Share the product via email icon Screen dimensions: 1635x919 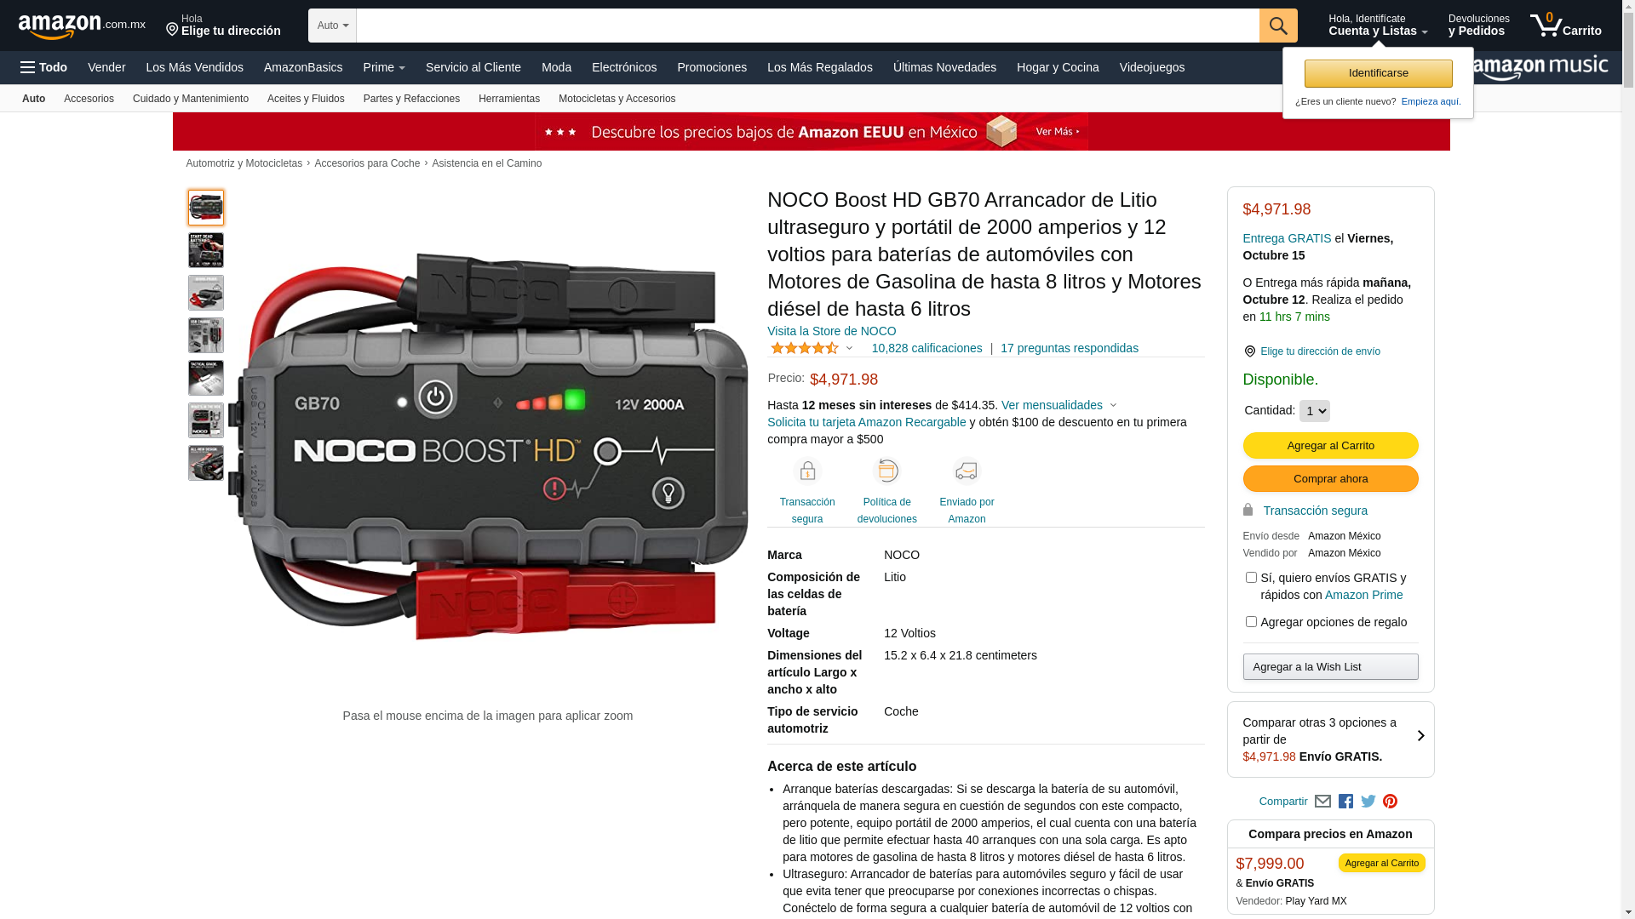coord(1322,802)
